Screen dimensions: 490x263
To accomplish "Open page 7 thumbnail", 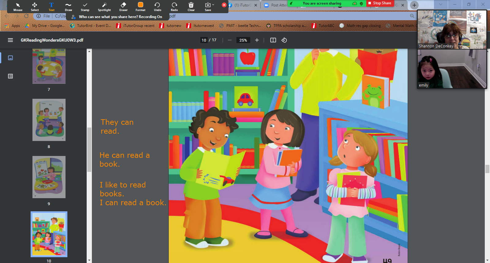I will tap(49, 66).
